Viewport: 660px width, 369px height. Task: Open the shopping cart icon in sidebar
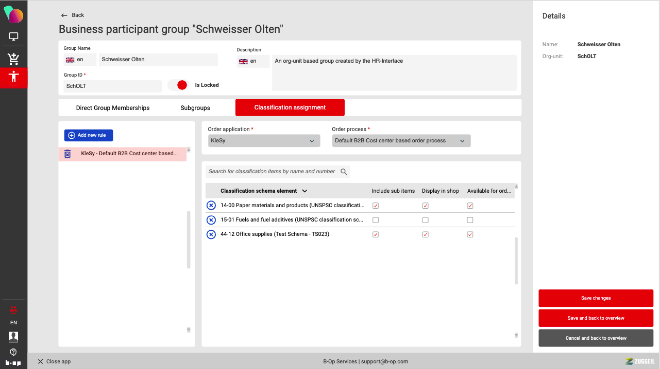[13, 59]
